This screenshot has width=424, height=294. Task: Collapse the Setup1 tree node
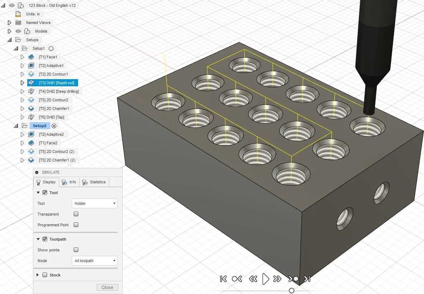[16, 49]
